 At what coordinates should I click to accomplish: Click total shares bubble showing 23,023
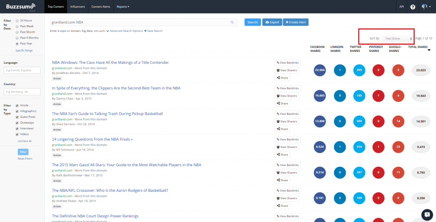[x=421, y=70]
